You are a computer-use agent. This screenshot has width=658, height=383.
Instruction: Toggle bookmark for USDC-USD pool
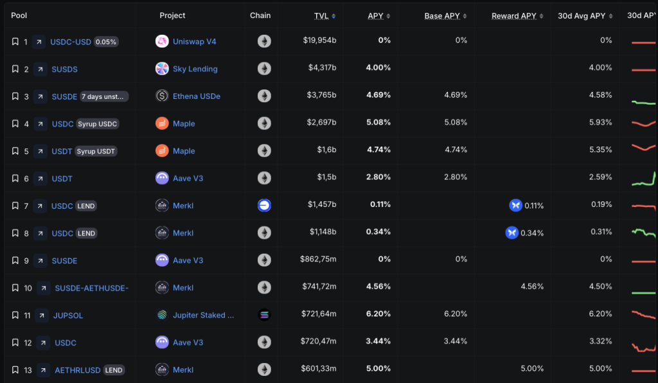15,42
